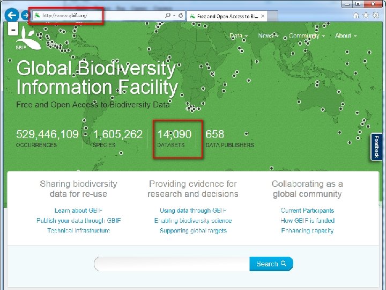The image size is (386, 290).
Task: Click the browser back arrow button
Action: pos(12,16)
